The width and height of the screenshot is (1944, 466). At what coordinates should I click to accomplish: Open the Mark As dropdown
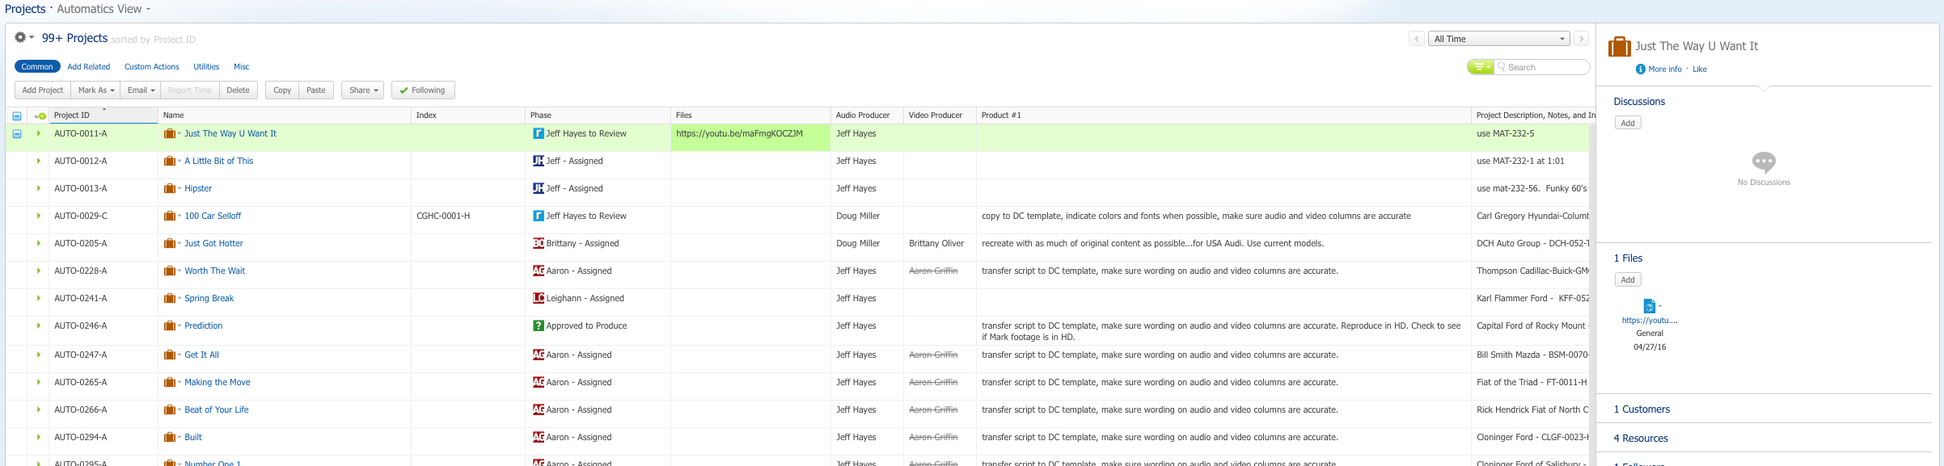coord(96,90)
